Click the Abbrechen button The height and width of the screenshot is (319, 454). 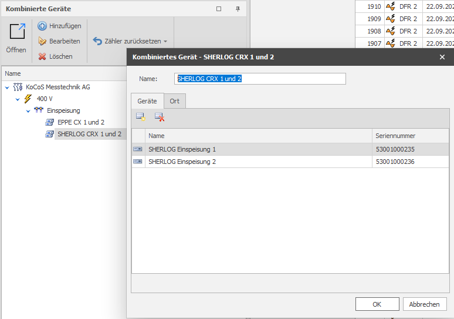pyautogui.click(x=425, y=304)
